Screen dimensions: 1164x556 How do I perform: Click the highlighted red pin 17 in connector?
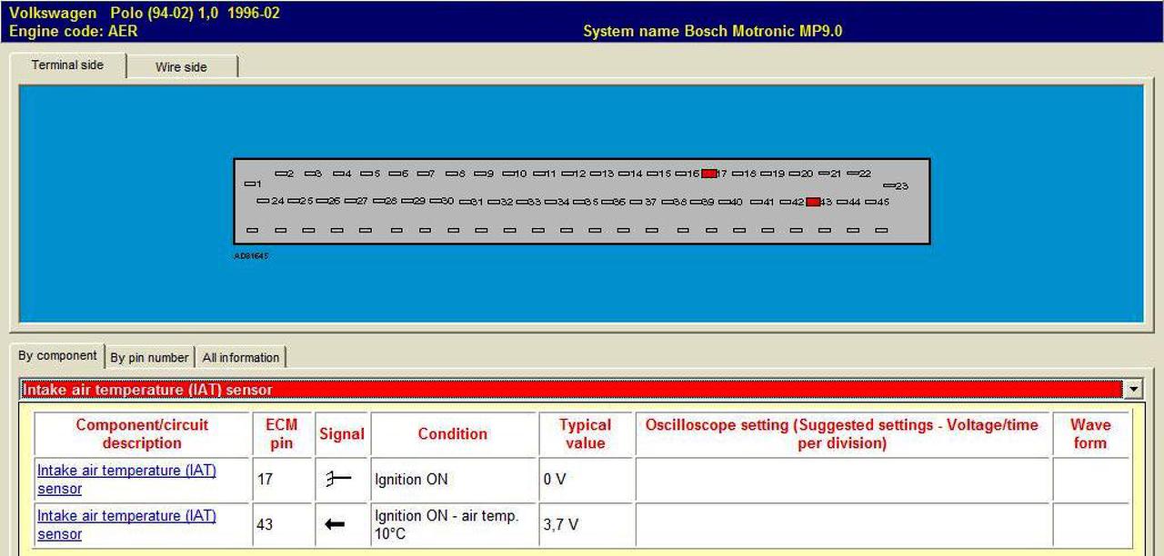coord(709,173)
